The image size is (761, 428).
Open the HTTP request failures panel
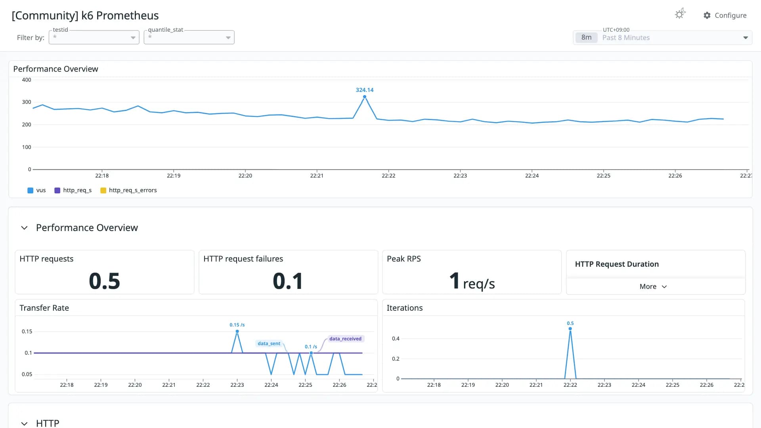[x=288, y=272]
